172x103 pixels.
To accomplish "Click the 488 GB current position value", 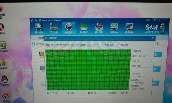I will [x=141, y=76].
